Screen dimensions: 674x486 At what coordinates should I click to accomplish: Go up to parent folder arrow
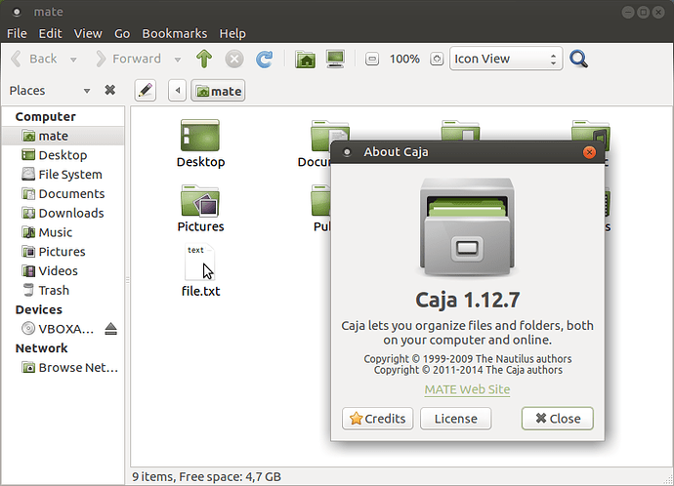point(204,59)
